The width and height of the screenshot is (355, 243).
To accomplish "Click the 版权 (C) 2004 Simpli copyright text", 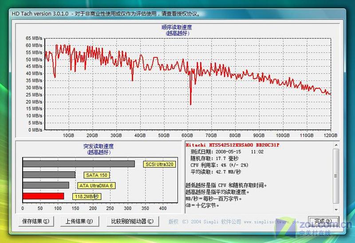I will coord(234,222).
